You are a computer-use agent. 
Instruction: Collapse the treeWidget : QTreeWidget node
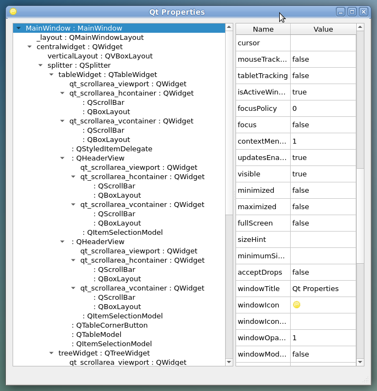[x=52, y=353]
